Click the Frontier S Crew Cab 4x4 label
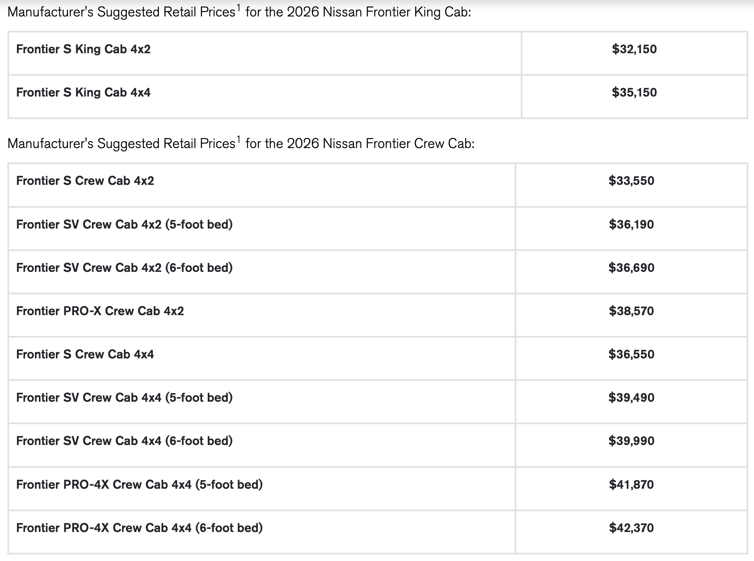The image size is (754, 561). pos(85,354)
